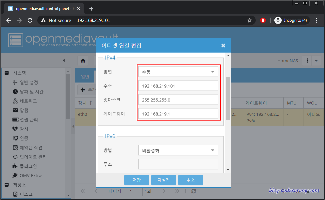Open 감시 in sidebar

click(x=24, y=129)
